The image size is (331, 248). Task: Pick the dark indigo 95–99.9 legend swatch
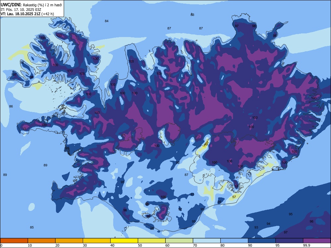[289, 241]
